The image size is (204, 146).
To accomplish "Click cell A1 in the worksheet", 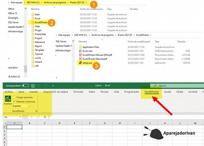I will coord(15,127).
